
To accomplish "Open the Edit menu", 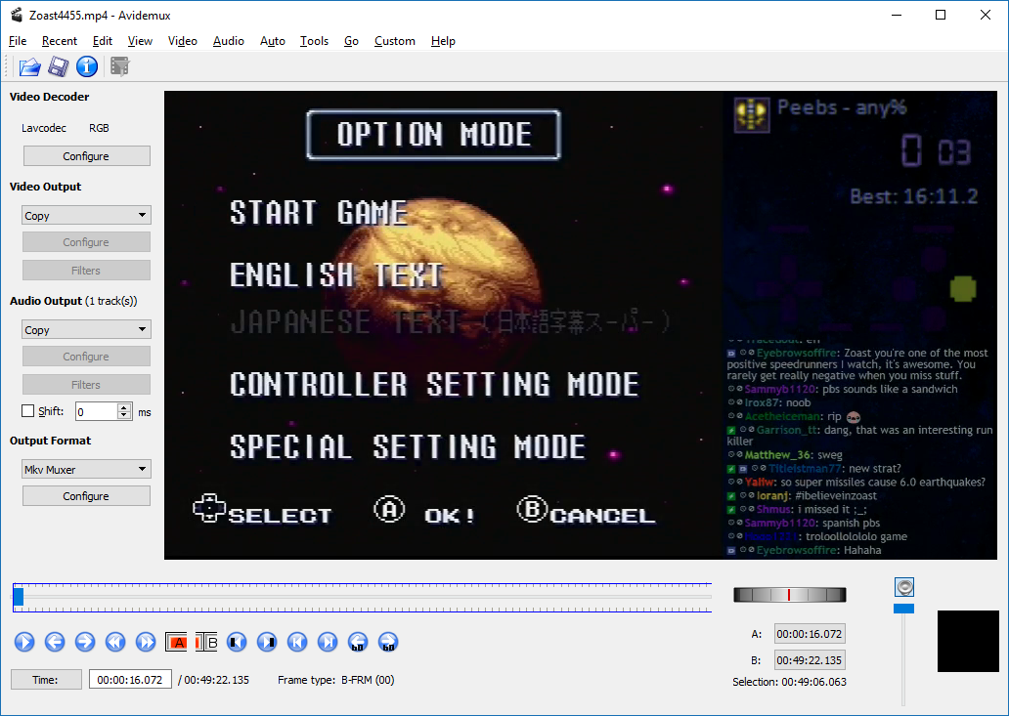I will (103, 41).
